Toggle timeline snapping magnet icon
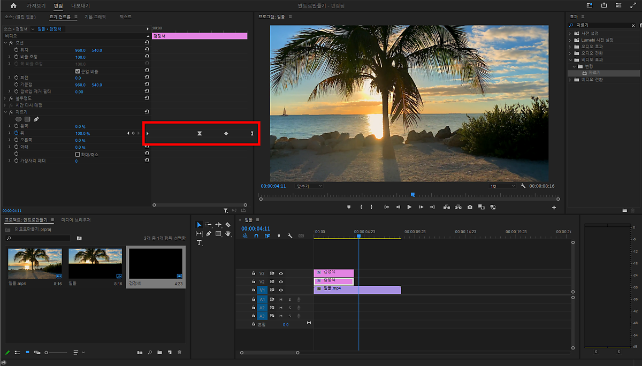 pyautogui.click(x=256, y=235)
